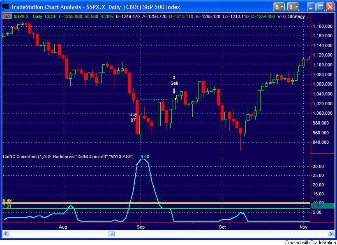Click the green 7.01 threshold line label
Image resolution: width=337 pixels, height=245 pixels.
pyautogui.click(x=7, y=206)
